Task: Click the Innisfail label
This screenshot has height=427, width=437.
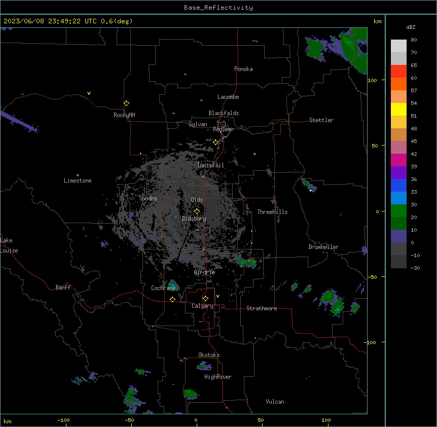Action: 210,165
